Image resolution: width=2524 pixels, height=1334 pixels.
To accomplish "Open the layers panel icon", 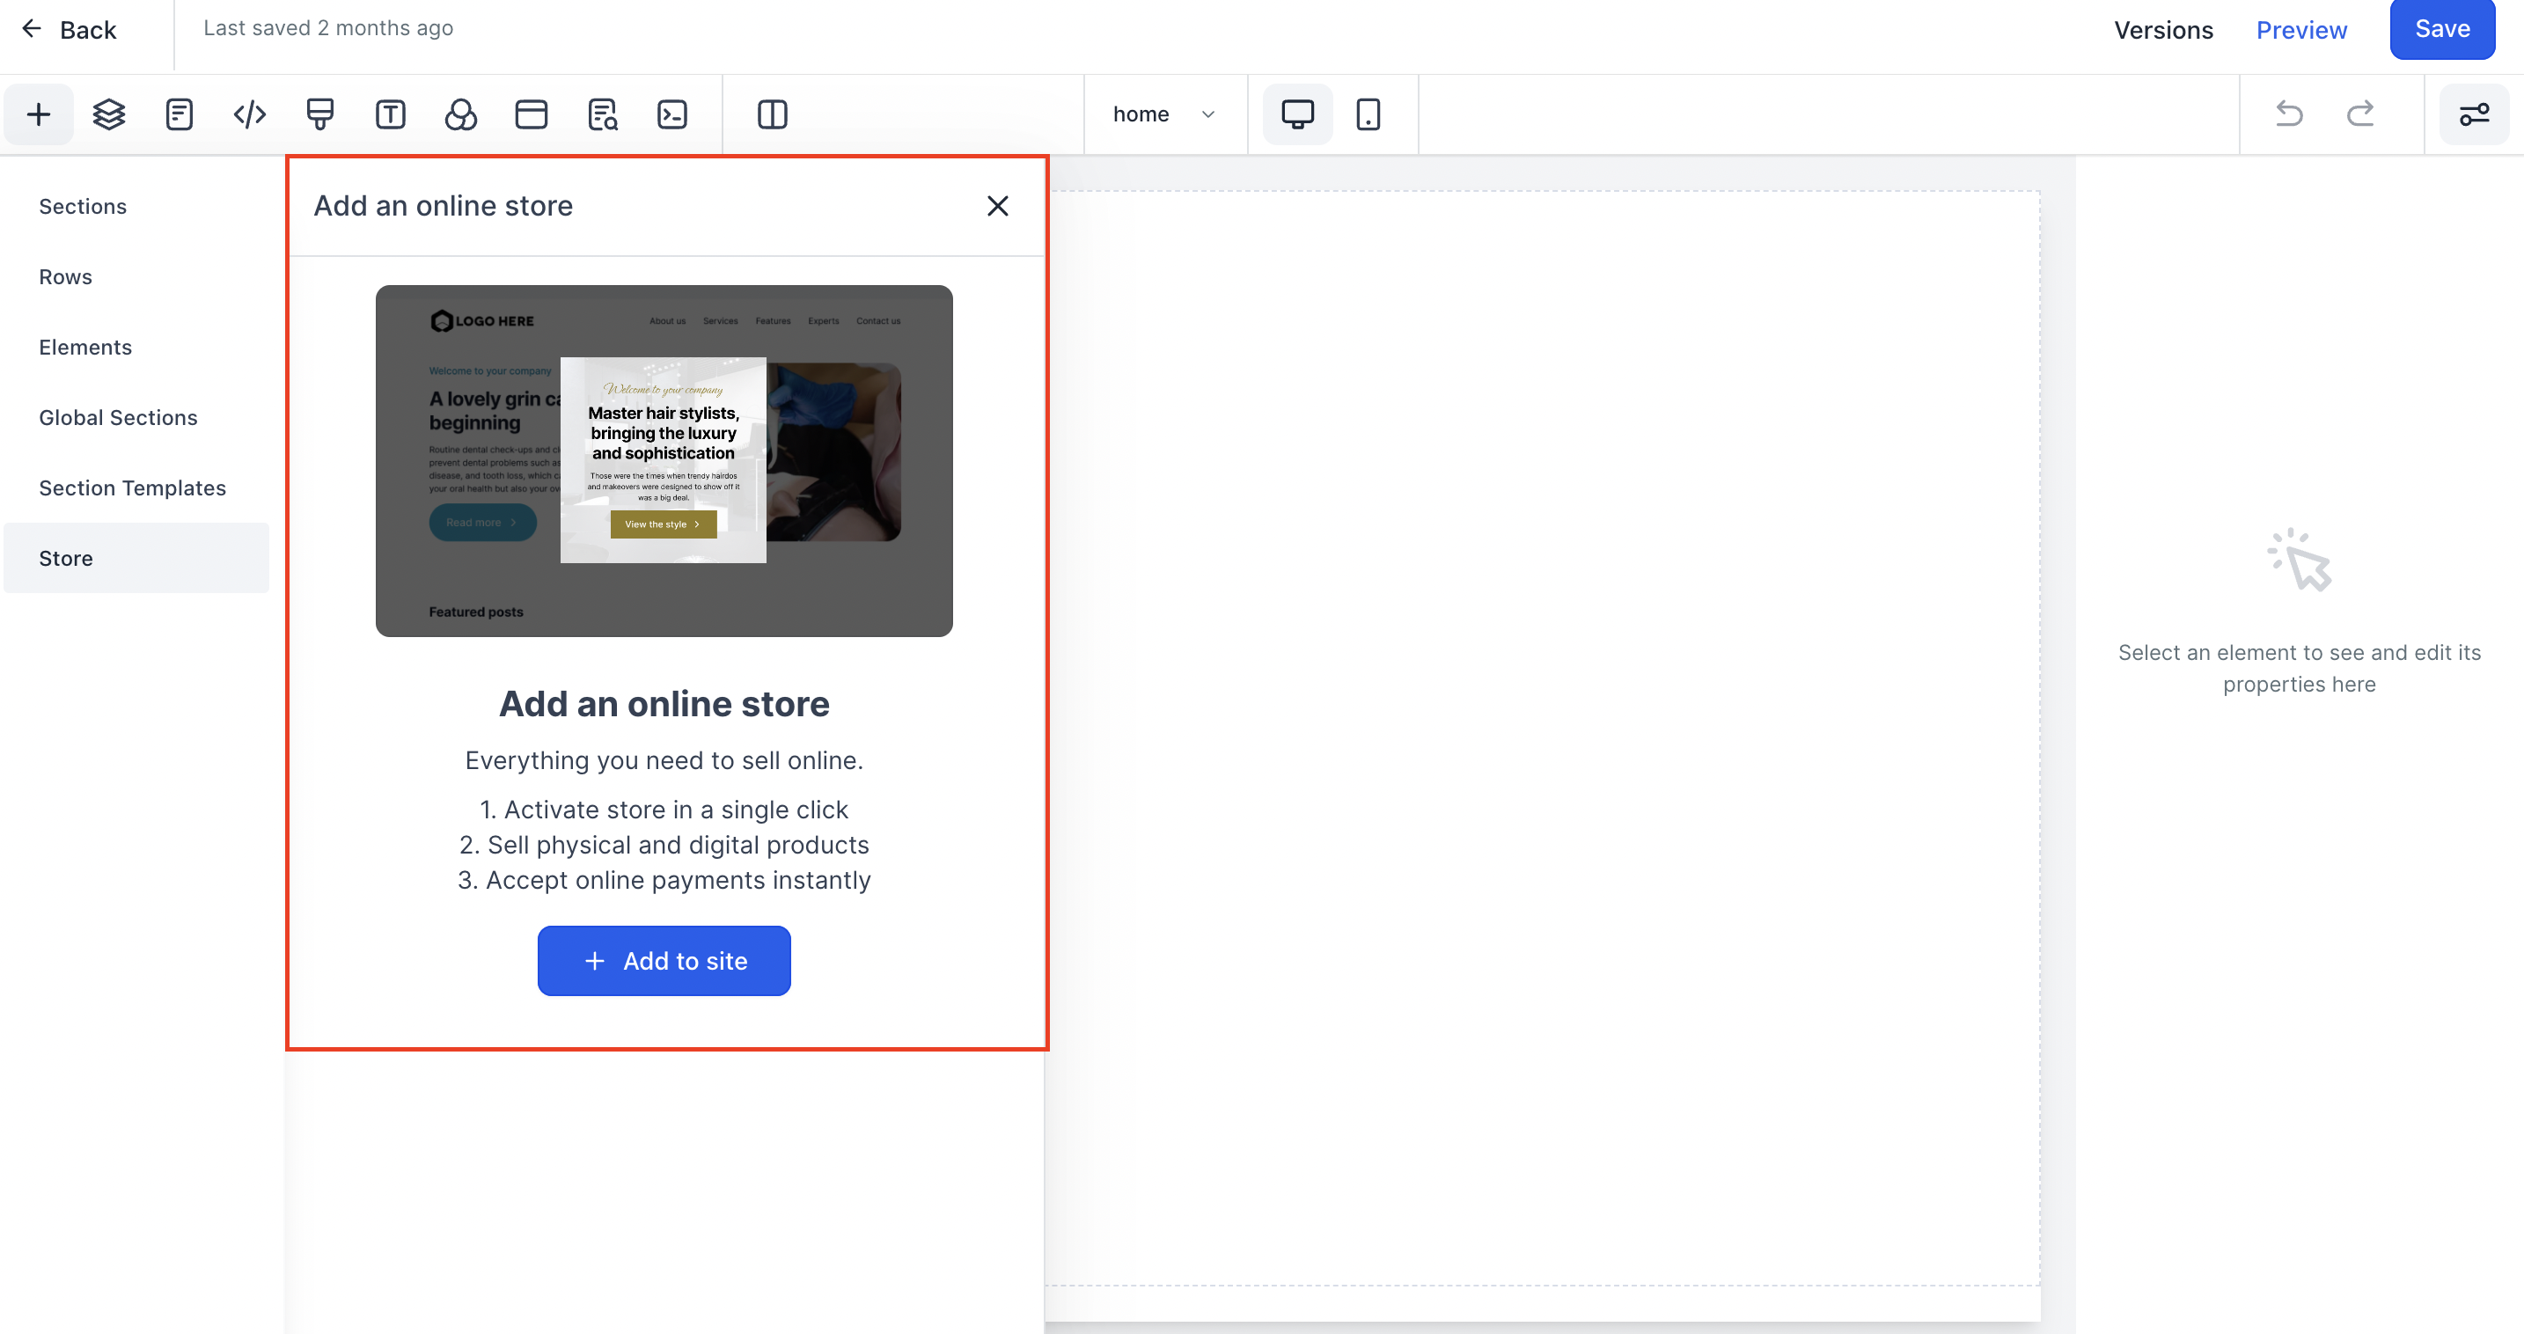I will [109, 114].
